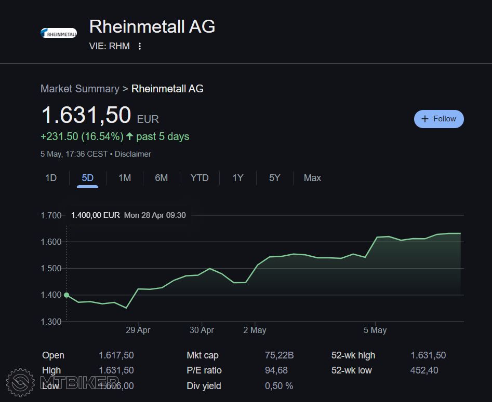Click the green up arrow next to percent change

coord(129,136)
